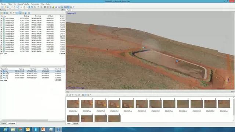This screenshot has width=235, height=132.
Task: Sort cameras by Altitude column header
Action: [51, 16]
